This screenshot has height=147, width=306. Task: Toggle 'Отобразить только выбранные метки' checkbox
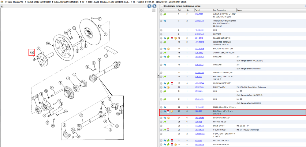[162, 6]
